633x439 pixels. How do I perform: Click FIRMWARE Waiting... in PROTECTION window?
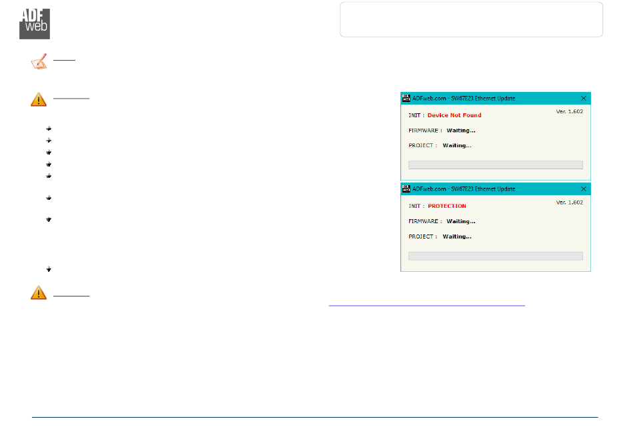[x=442, y=221]
